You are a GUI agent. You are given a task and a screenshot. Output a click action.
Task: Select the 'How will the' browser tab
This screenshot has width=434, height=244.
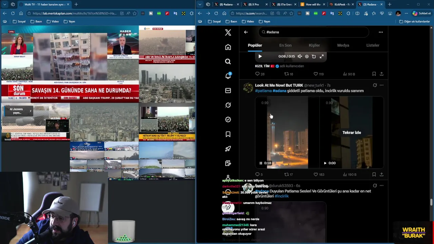[313, 4]
